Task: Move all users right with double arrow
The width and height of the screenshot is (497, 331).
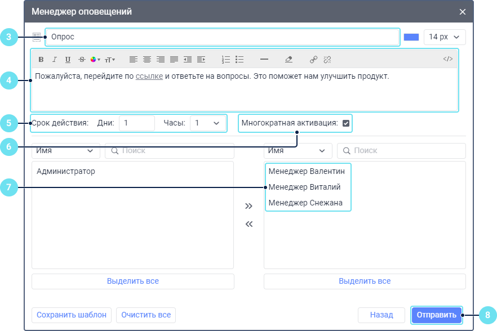Action: [x=249, y=207]
